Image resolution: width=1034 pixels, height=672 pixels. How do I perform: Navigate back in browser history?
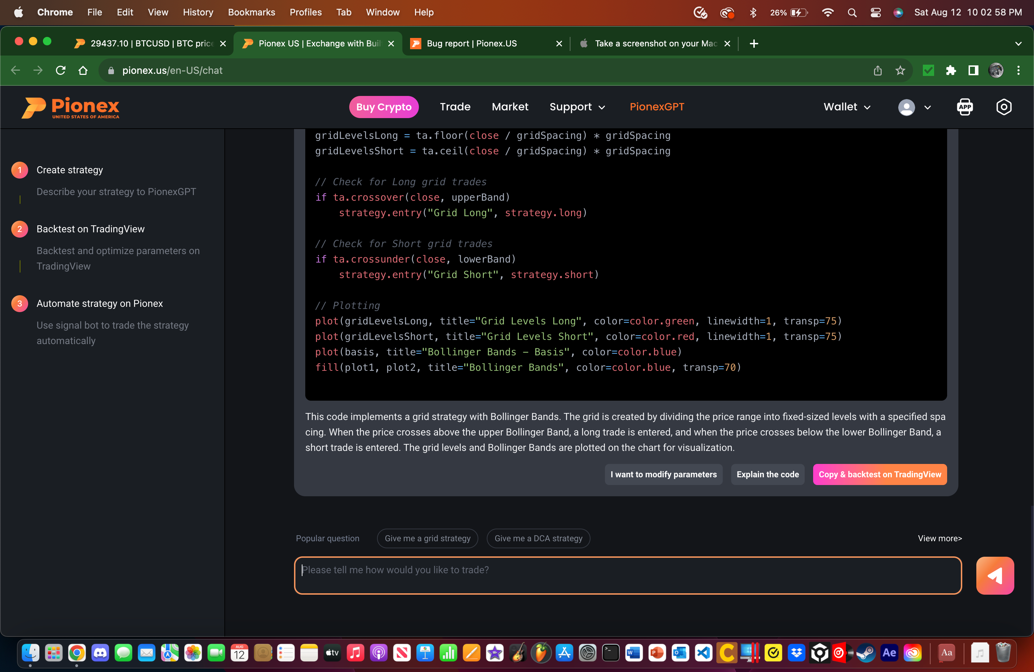click(x=15, y=70)
